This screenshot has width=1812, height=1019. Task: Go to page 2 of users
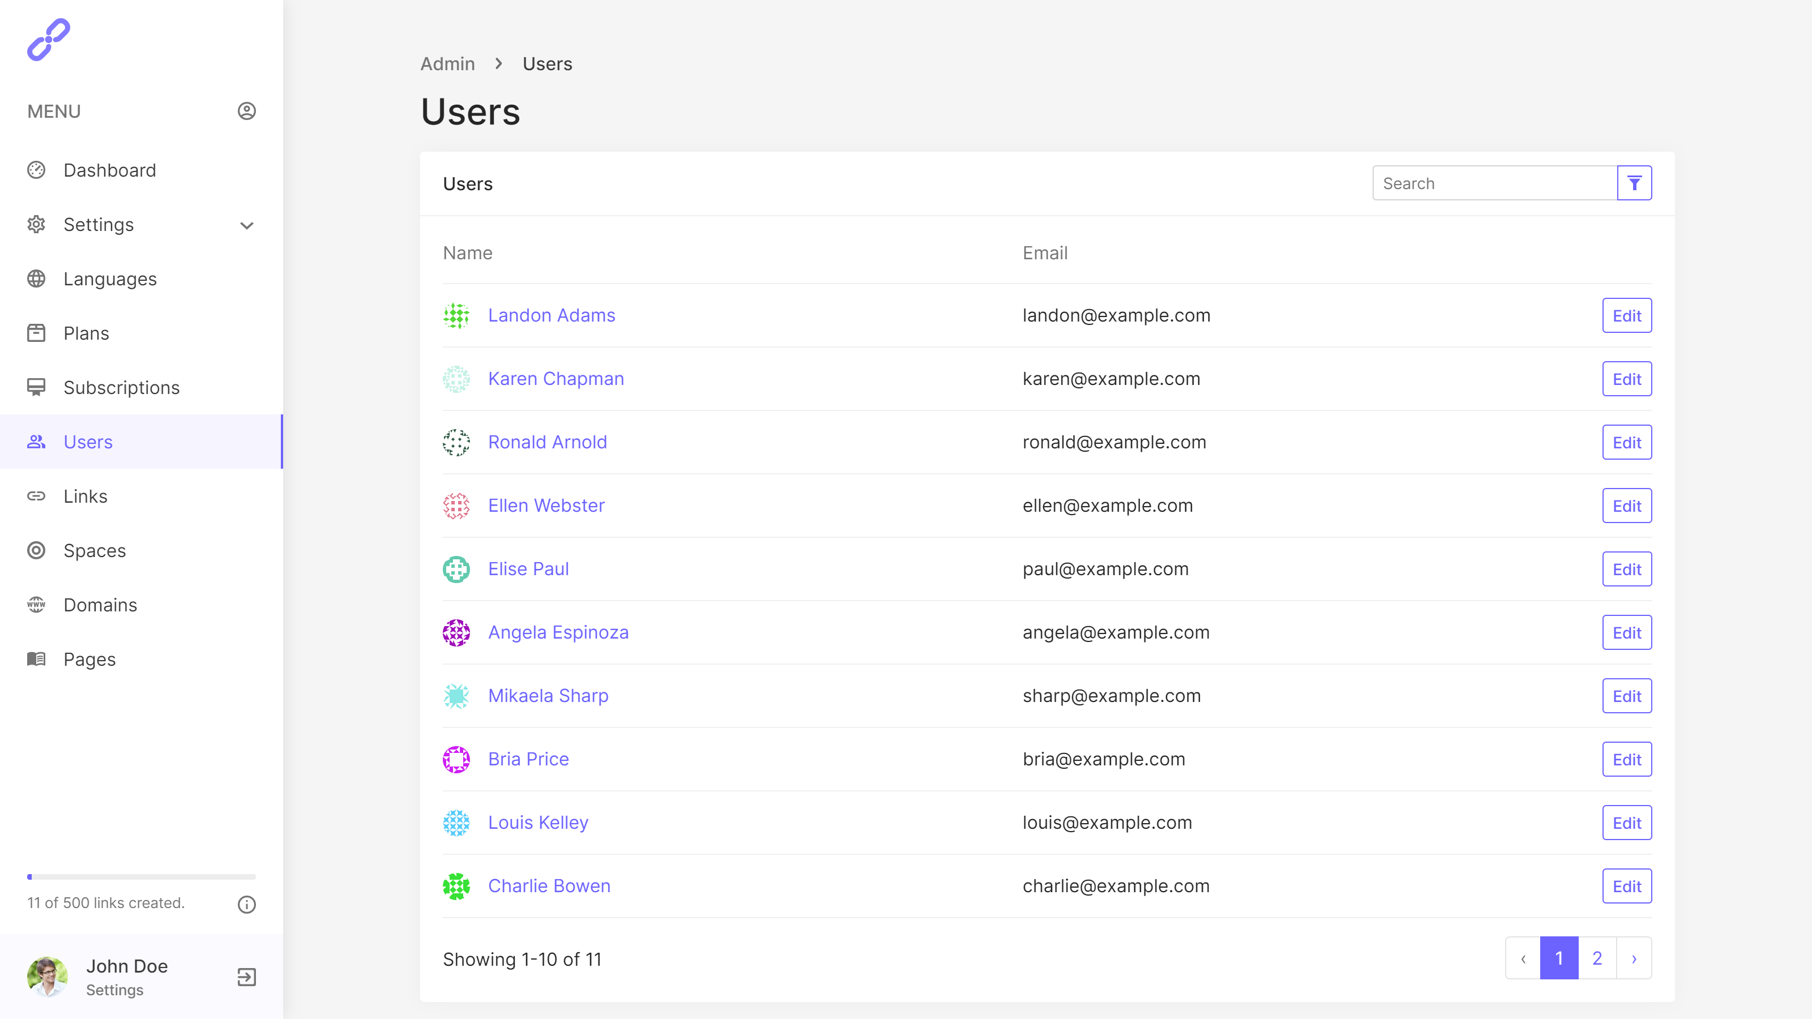(x=1597, y=958)
